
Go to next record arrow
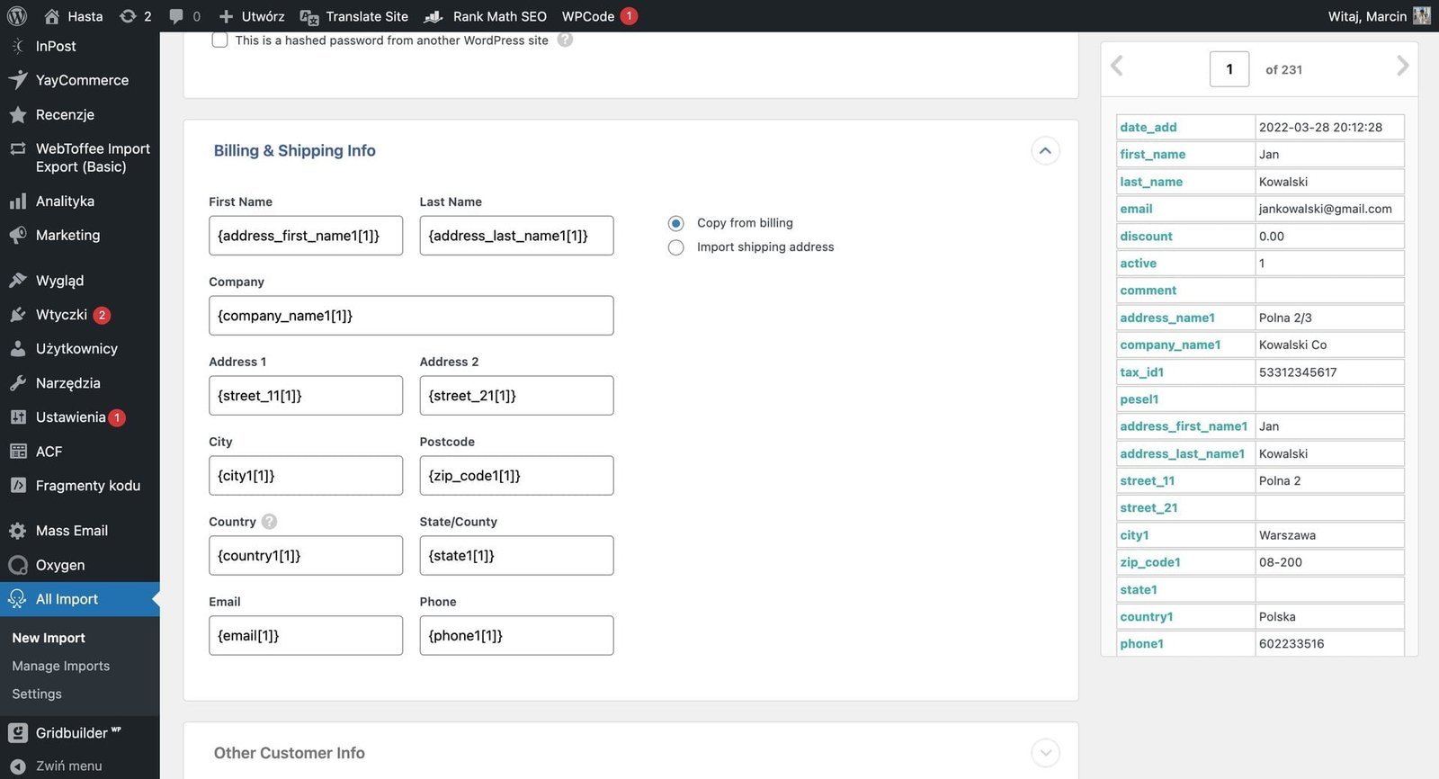[x=1401, y=66]
